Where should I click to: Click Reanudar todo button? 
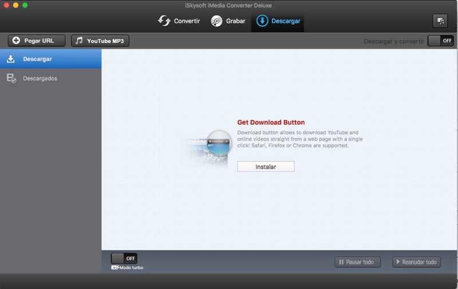[x=416, y=262]
